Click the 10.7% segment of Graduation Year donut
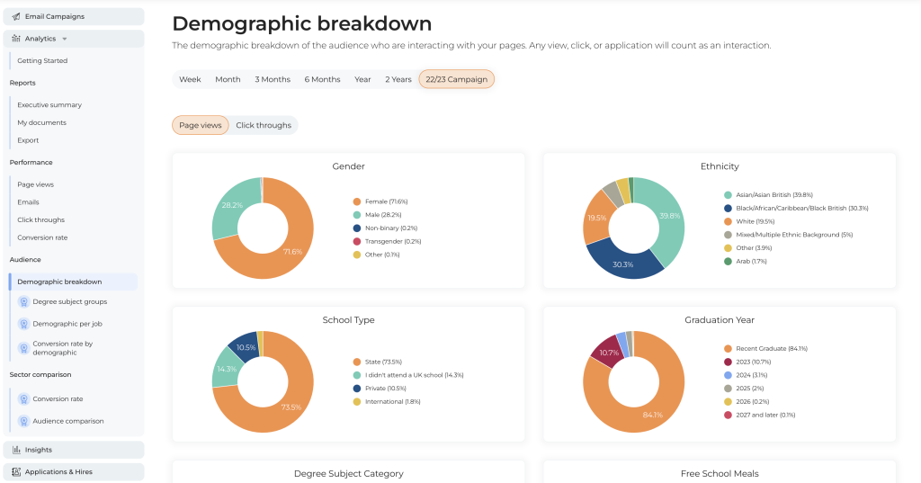Image resolution: width=921 pixels, height=483 pixels. 609,353
